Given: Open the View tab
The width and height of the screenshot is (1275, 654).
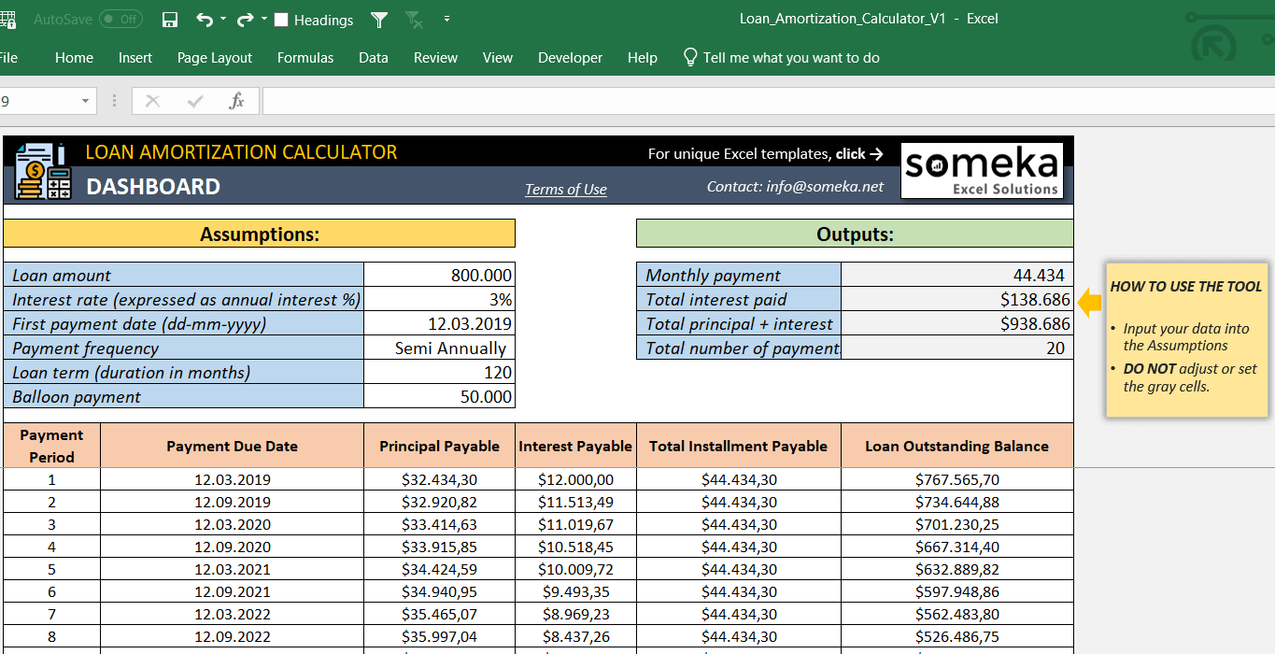Looking at the screenshot, I should tap(498, 58).
